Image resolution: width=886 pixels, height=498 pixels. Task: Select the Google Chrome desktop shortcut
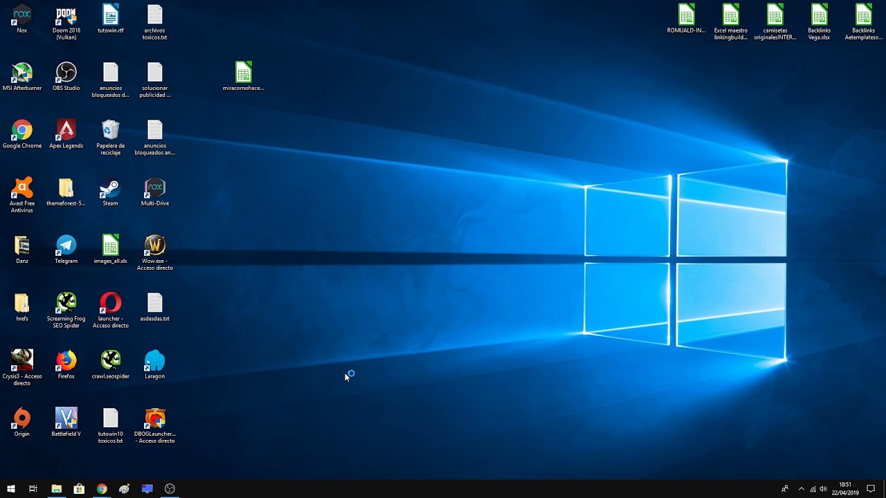pos(22,135)
